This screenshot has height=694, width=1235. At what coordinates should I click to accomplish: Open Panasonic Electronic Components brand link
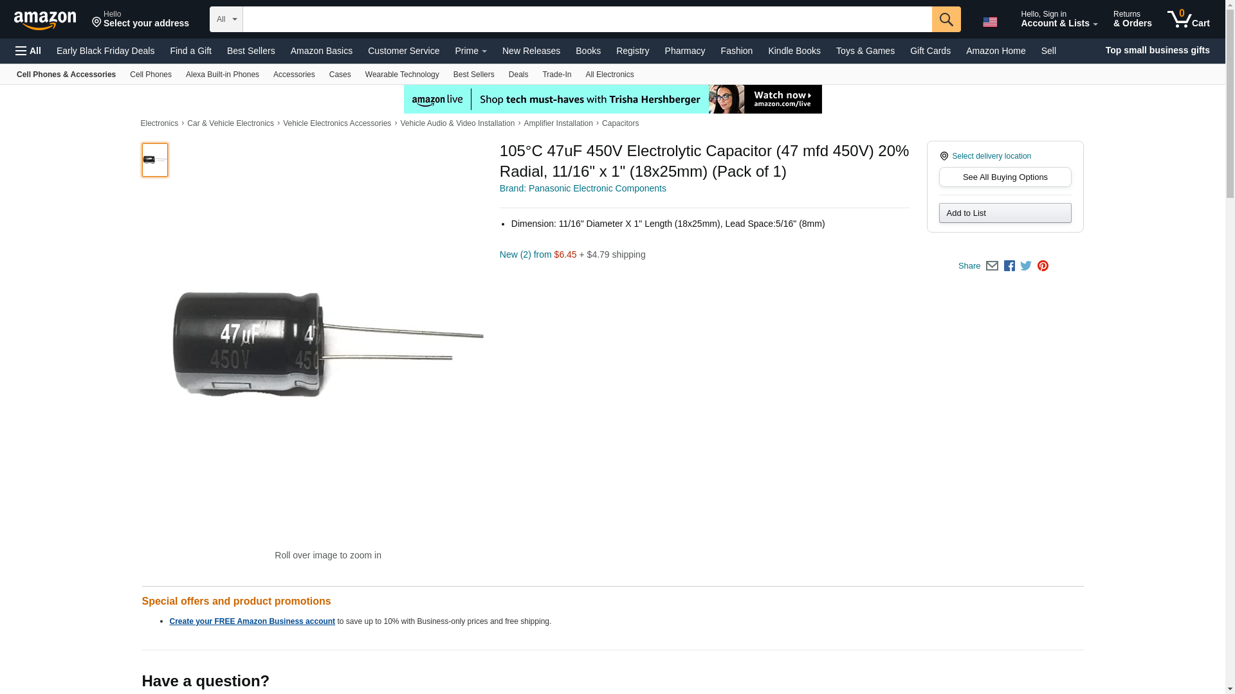click(583, 188)
